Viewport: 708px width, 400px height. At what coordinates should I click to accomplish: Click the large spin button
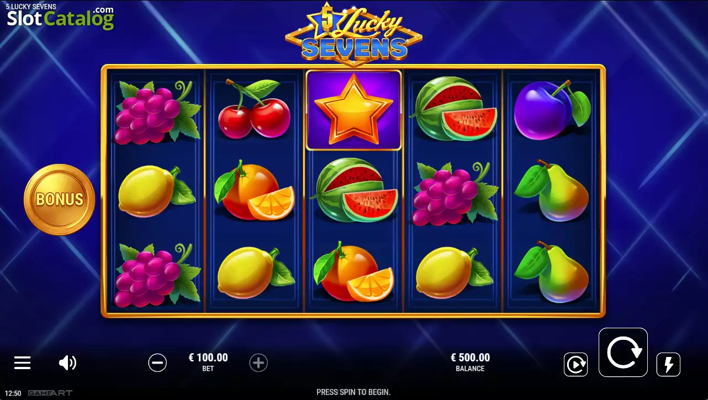623,352
